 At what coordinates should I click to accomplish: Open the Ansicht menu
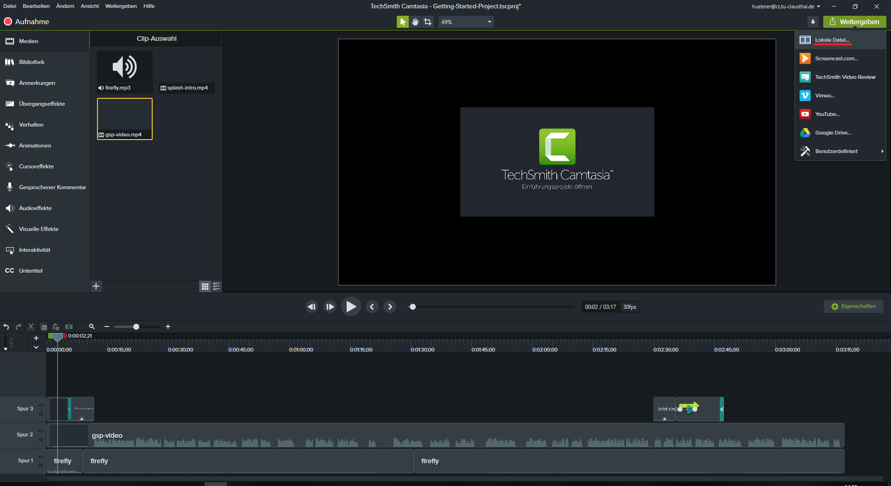click(90, 6)
